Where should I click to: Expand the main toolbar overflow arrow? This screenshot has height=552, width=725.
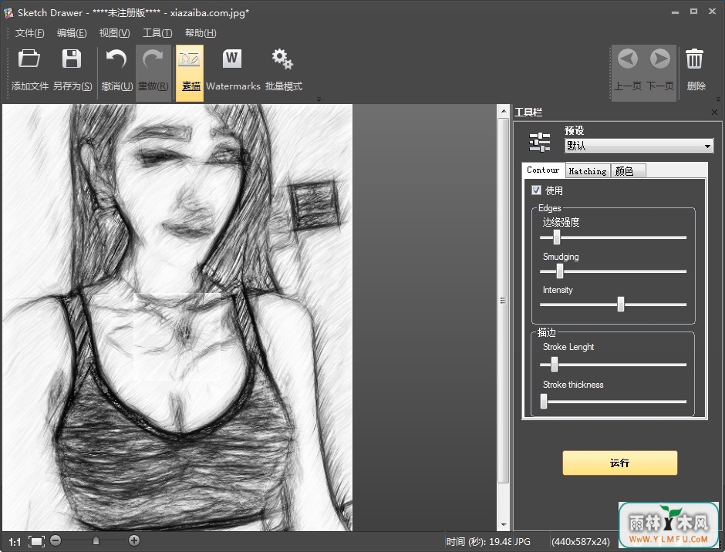tap(319, 99)
